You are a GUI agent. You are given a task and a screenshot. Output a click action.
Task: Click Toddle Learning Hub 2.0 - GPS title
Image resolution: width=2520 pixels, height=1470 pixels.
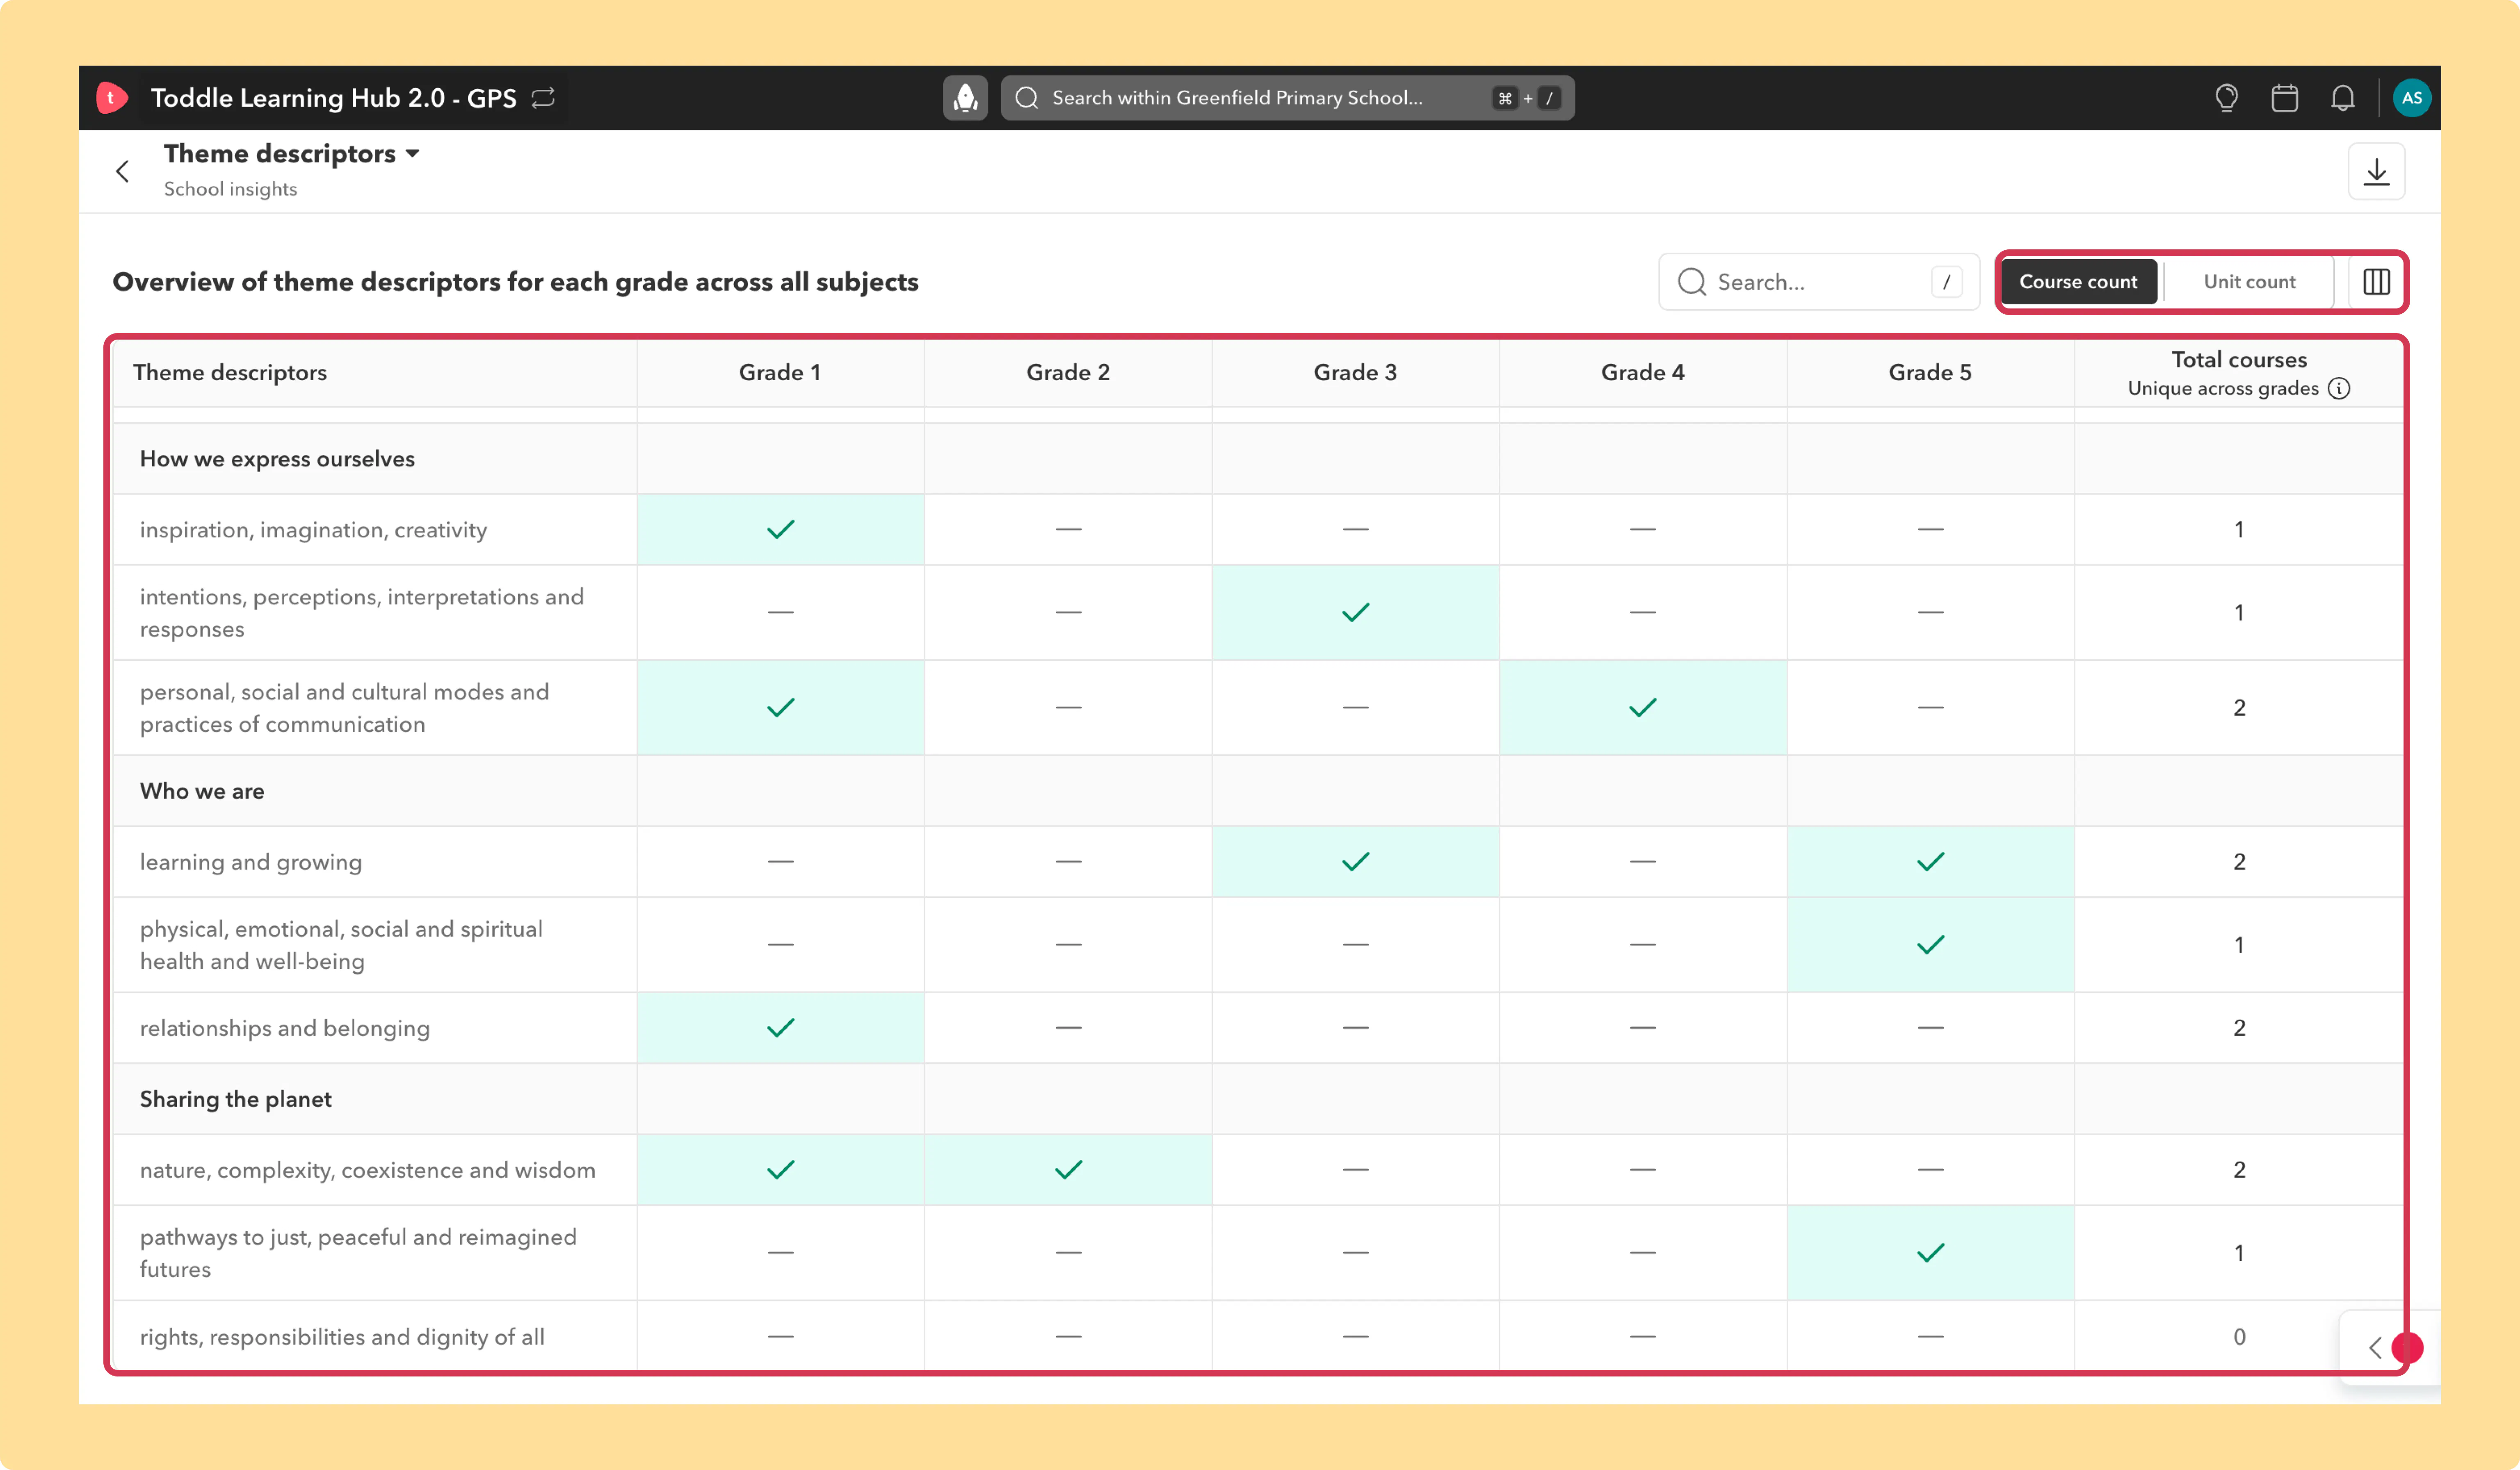[x=333, y=98]
